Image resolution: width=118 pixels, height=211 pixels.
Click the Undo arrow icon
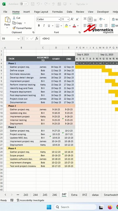click(38, 4)
